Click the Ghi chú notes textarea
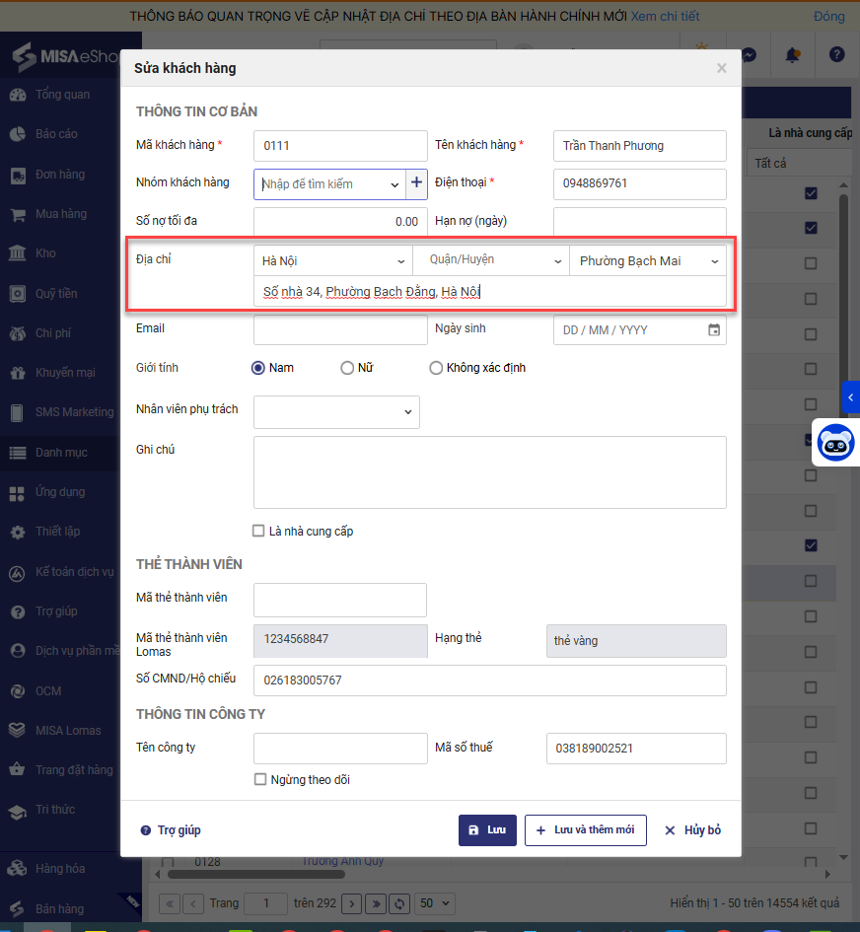Screen dimensions: 860x932 point(490,472)
